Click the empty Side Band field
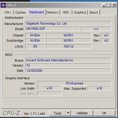This screenshot has height=118, width=118. tap(49, 93)
